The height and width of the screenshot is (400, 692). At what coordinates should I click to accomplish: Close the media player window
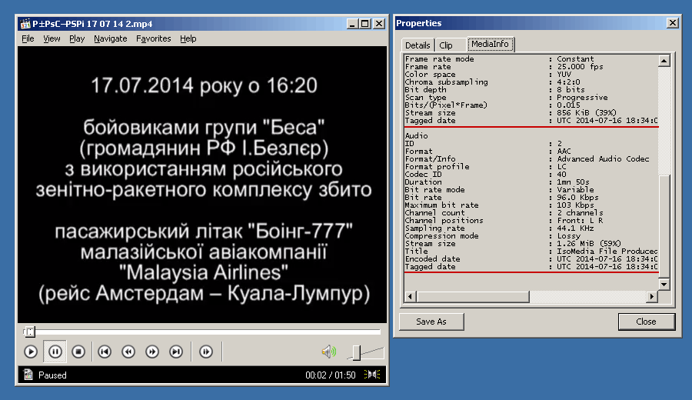(x=379, y=24)
